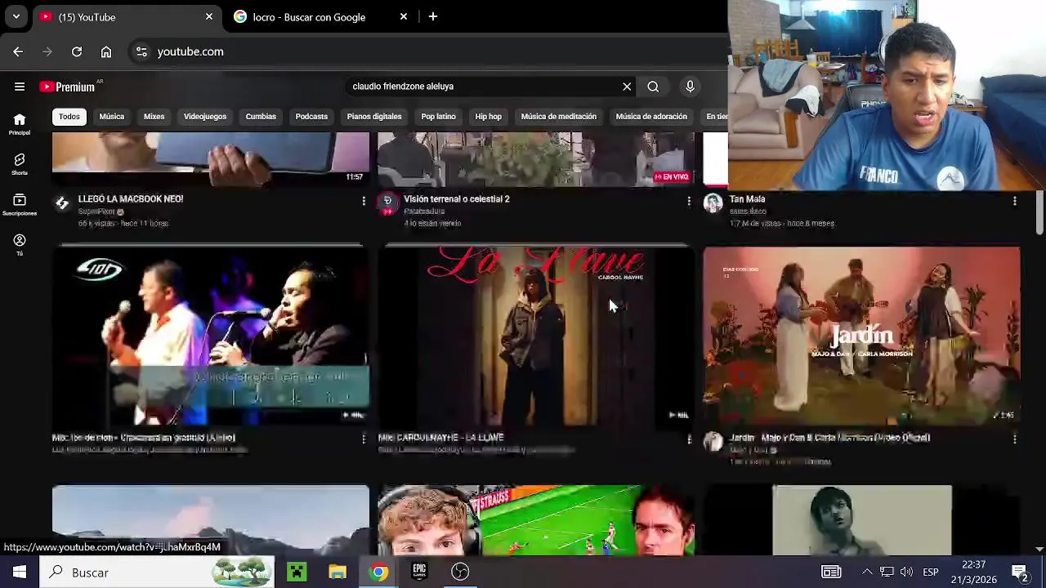Open 'LLEGÓ LA MACBOOK NEO!' video title

pyautogui.click(x=131, y=199)
